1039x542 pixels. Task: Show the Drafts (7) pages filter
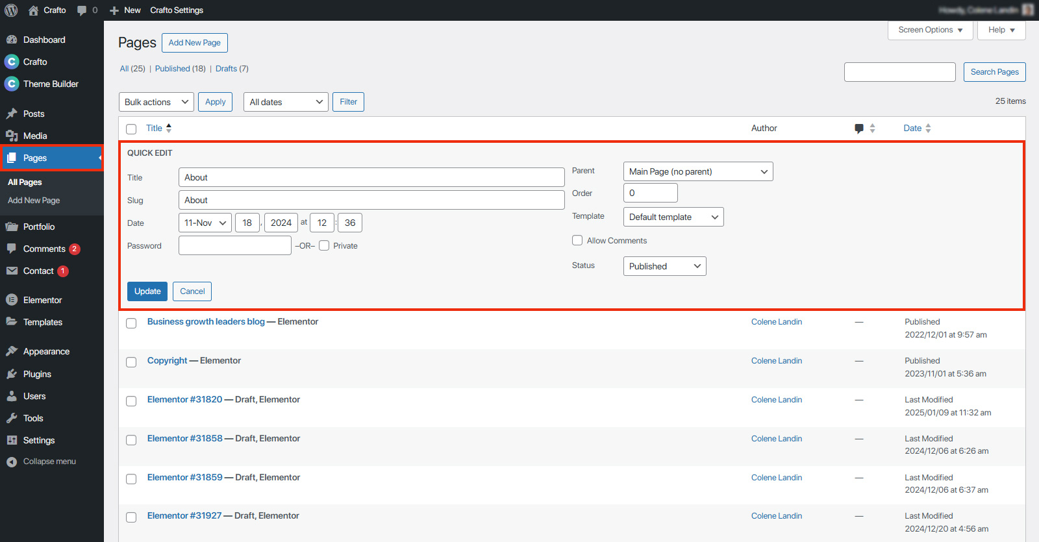[x=232, y=69]
